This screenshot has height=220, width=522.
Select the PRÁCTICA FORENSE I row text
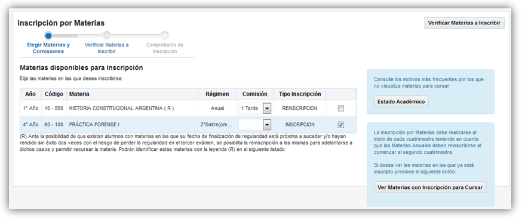pyautogui.click(x=94, y=125)
